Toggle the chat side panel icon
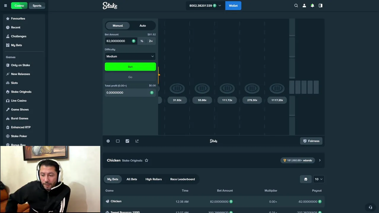Screen dimensions: 379x213 click(320, 6)
